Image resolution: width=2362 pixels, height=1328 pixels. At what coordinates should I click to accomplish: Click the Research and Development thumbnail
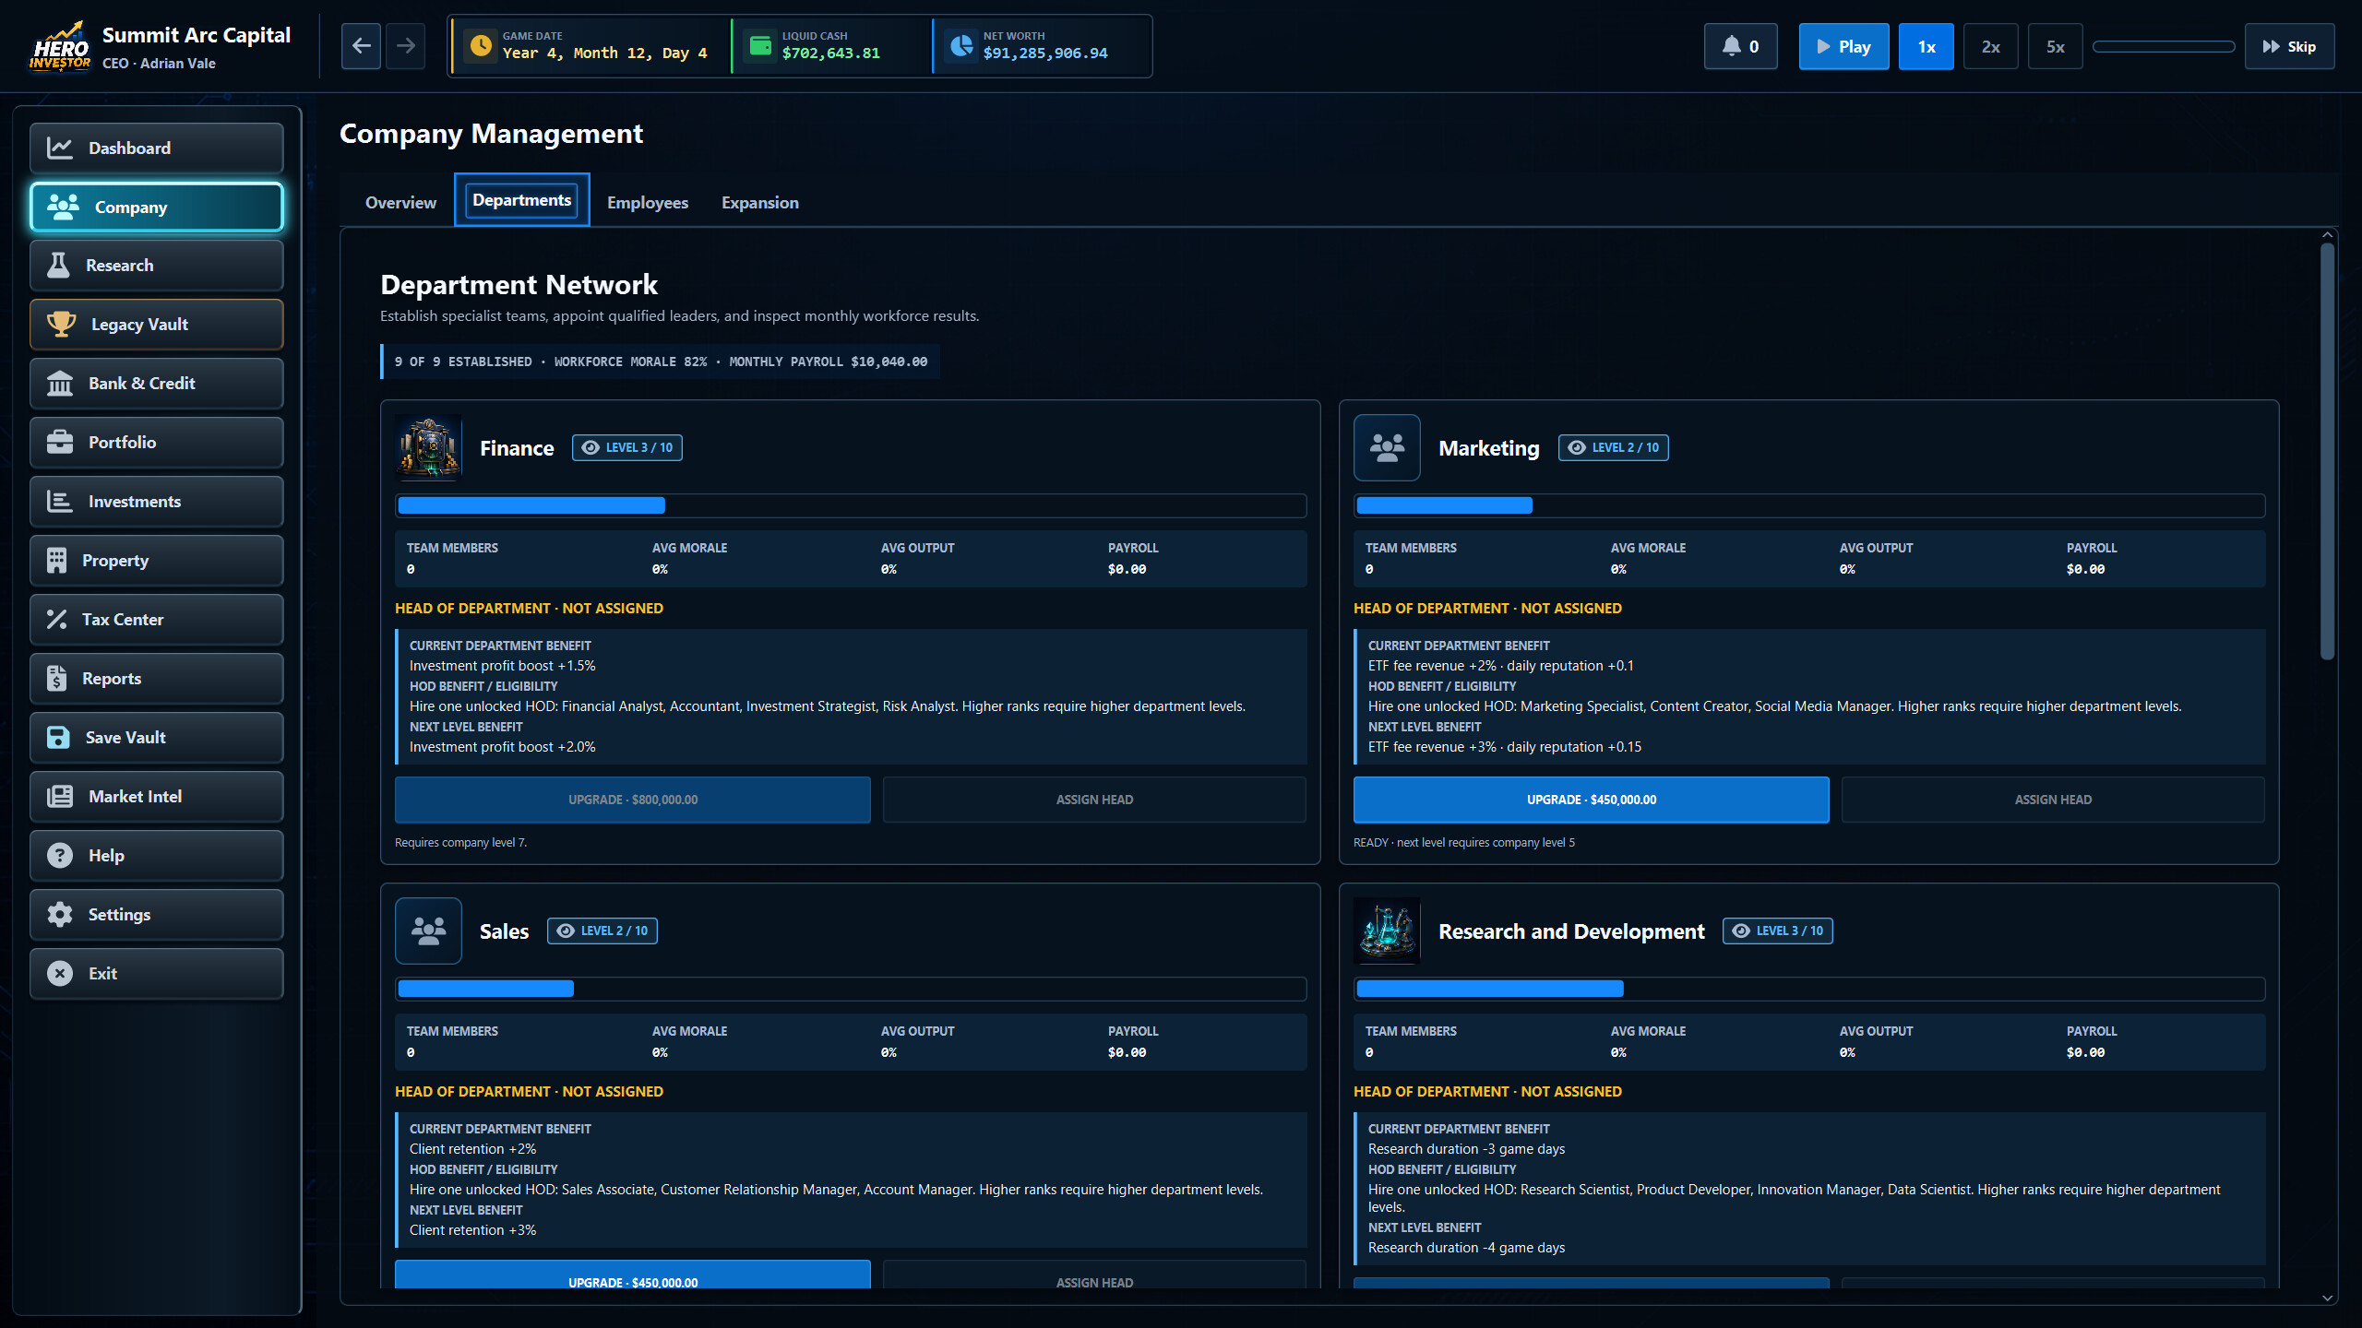coord(1387,931)
